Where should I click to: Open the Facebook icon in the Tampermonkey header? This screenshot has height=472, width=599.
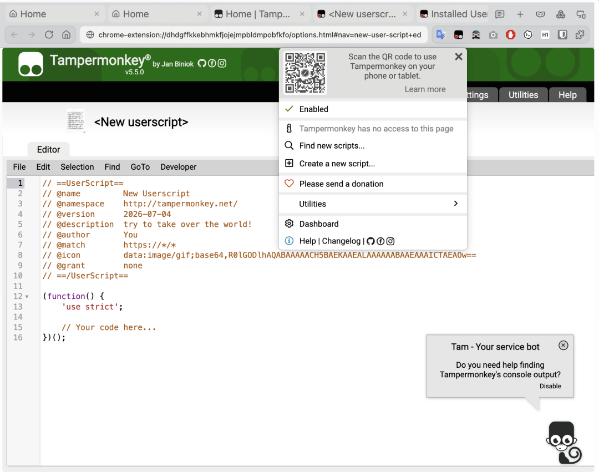[x=212, y=63]
